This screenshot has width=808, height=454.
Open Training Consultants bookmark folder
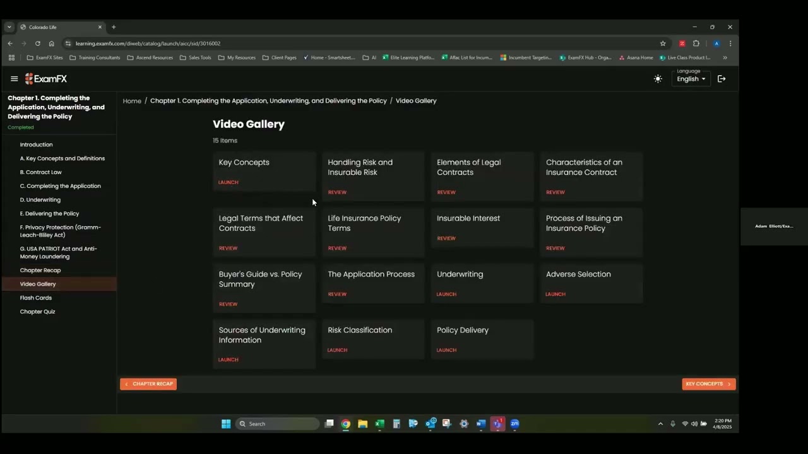click(x=95, y=57)
